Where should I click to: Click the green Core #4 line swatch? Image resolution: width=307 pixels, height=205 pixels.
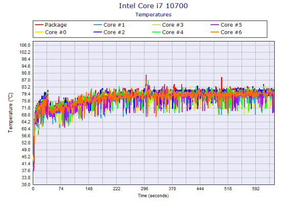pyautogui.click(x=156, y=32)
